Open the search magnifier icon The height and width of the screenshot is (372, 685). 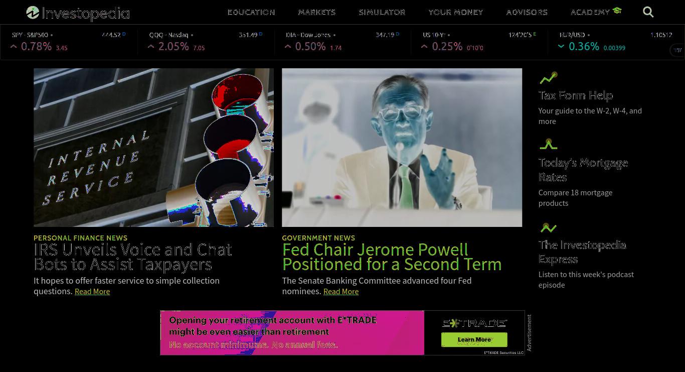(x=648, y=12)
